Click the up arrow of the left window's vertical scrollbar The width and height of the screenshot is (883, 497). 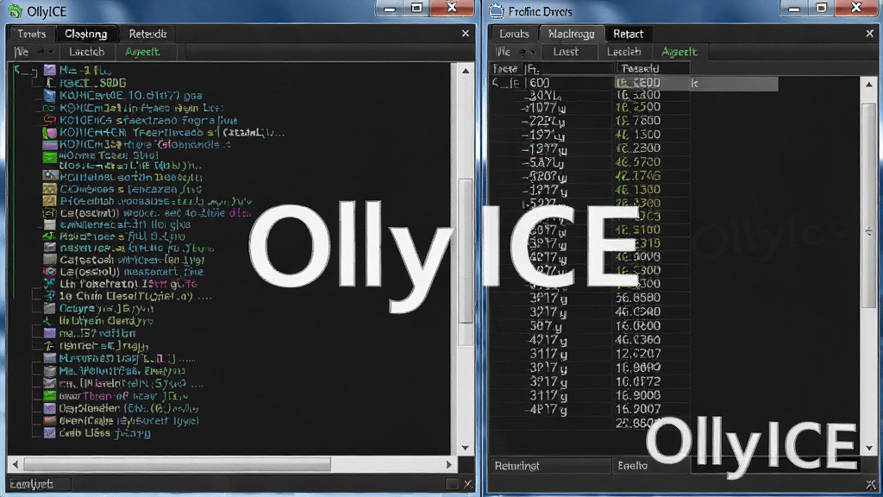(465, 71)
